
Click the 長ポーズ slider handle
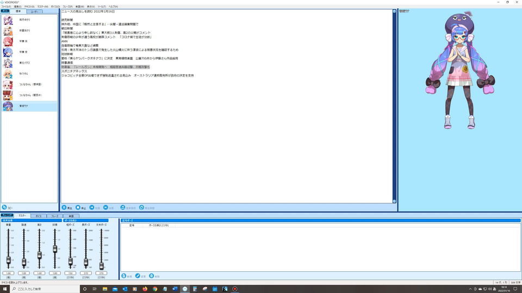click(x=86, y=263)
